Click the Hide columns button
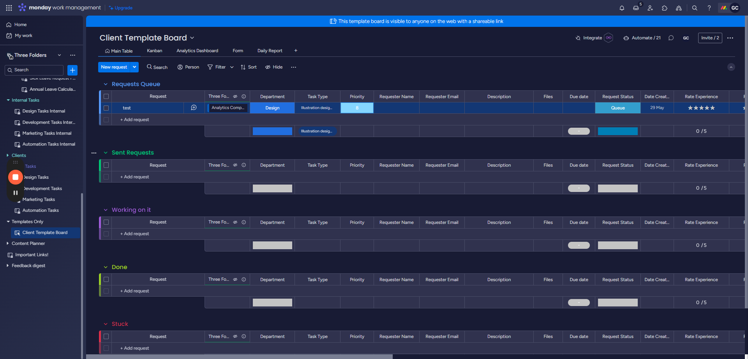The width and height of the screenshot is (748, 359). [x=274, y=67]
